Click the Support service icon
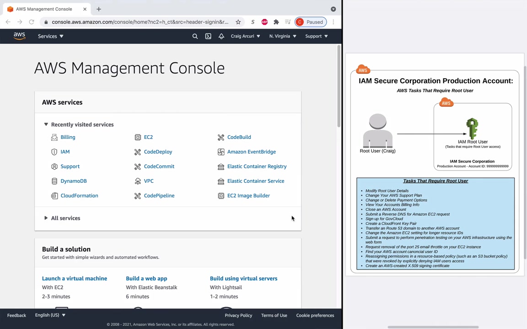Viewport: 527px width, 329px height. point(54,166)
